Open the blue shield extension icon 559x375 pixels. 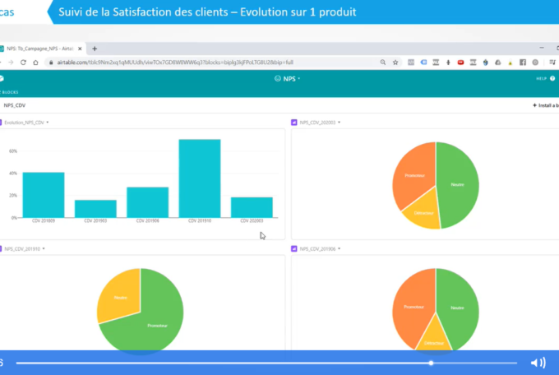(486, 62)
